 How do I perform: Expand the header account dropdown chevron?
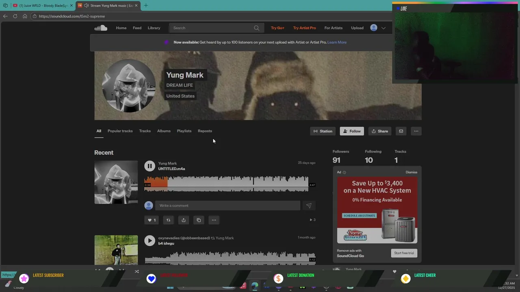point(383,28)
